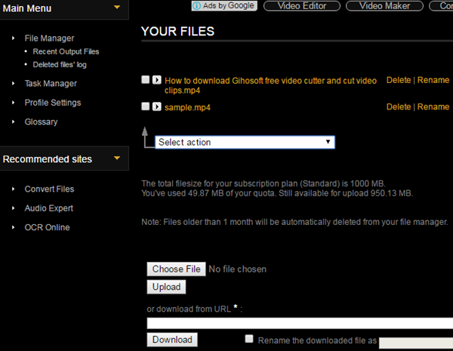Go to Task Manager menu item
453x351 pixels.
pos(51,84)
